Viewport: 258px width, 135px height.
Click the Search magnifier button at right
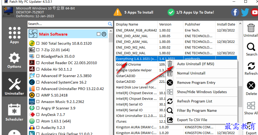point(251,49)
